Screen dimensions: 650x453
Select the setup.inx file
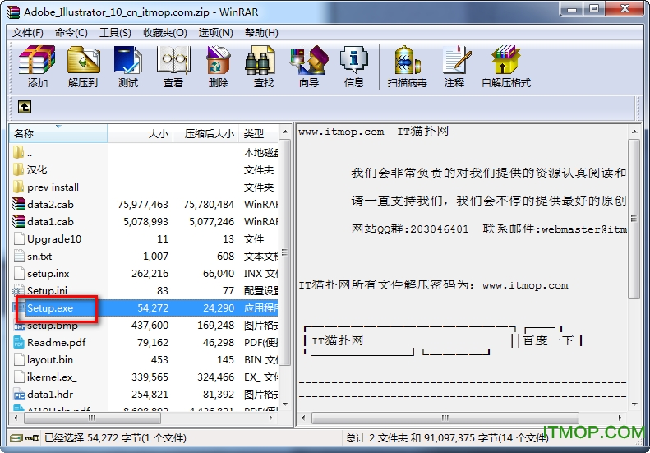coord(144,274)
